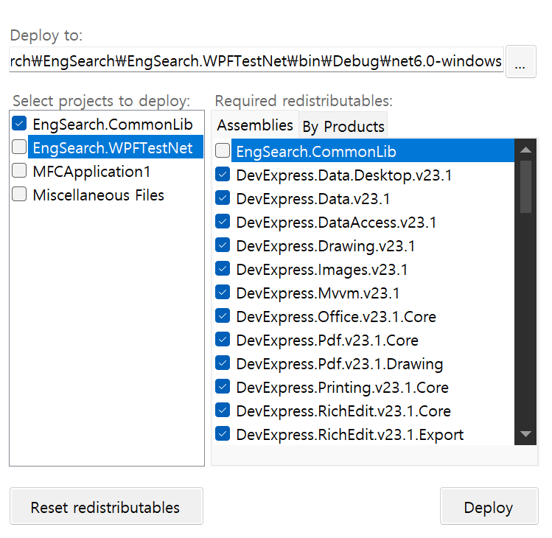Select DevExpress.Printing.v23.1.Core row text
The height and width of the screenshot is (538, 552).
pos(342,388)
